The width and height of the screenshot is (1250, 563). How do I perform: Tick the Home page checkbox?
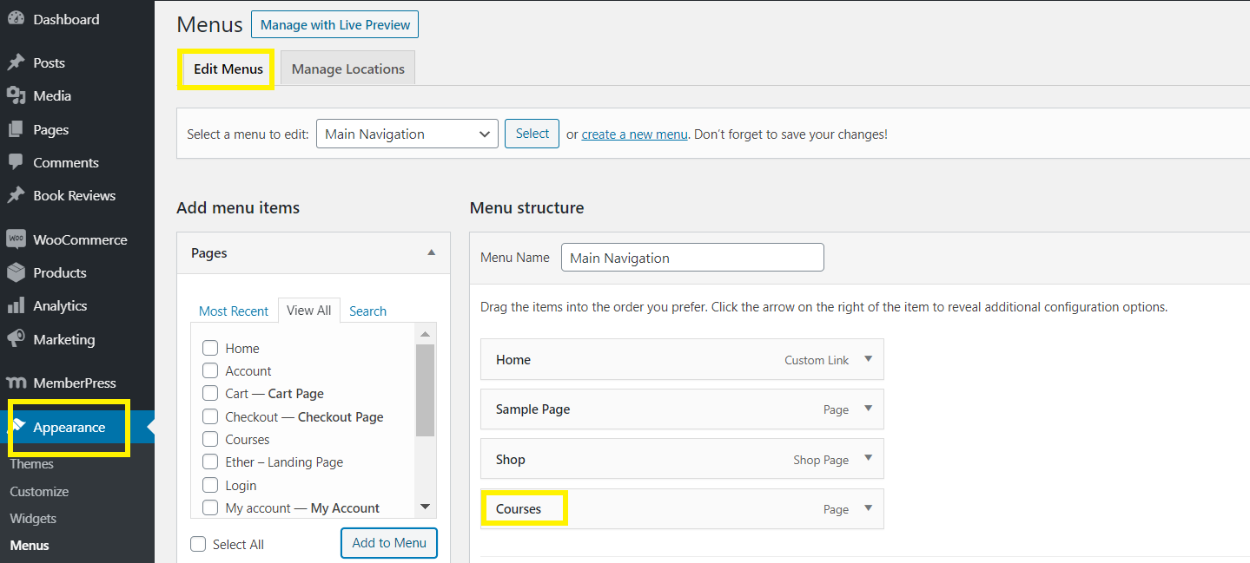click(x=210, y=348)
